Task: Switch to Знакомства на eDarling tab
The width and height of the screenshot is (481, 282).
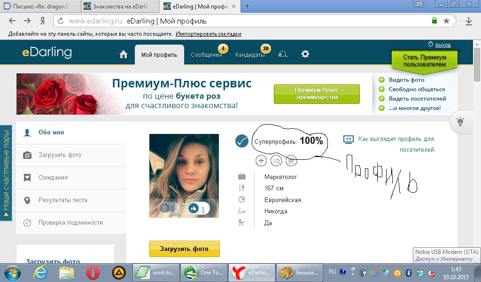Action: [120, 6]
